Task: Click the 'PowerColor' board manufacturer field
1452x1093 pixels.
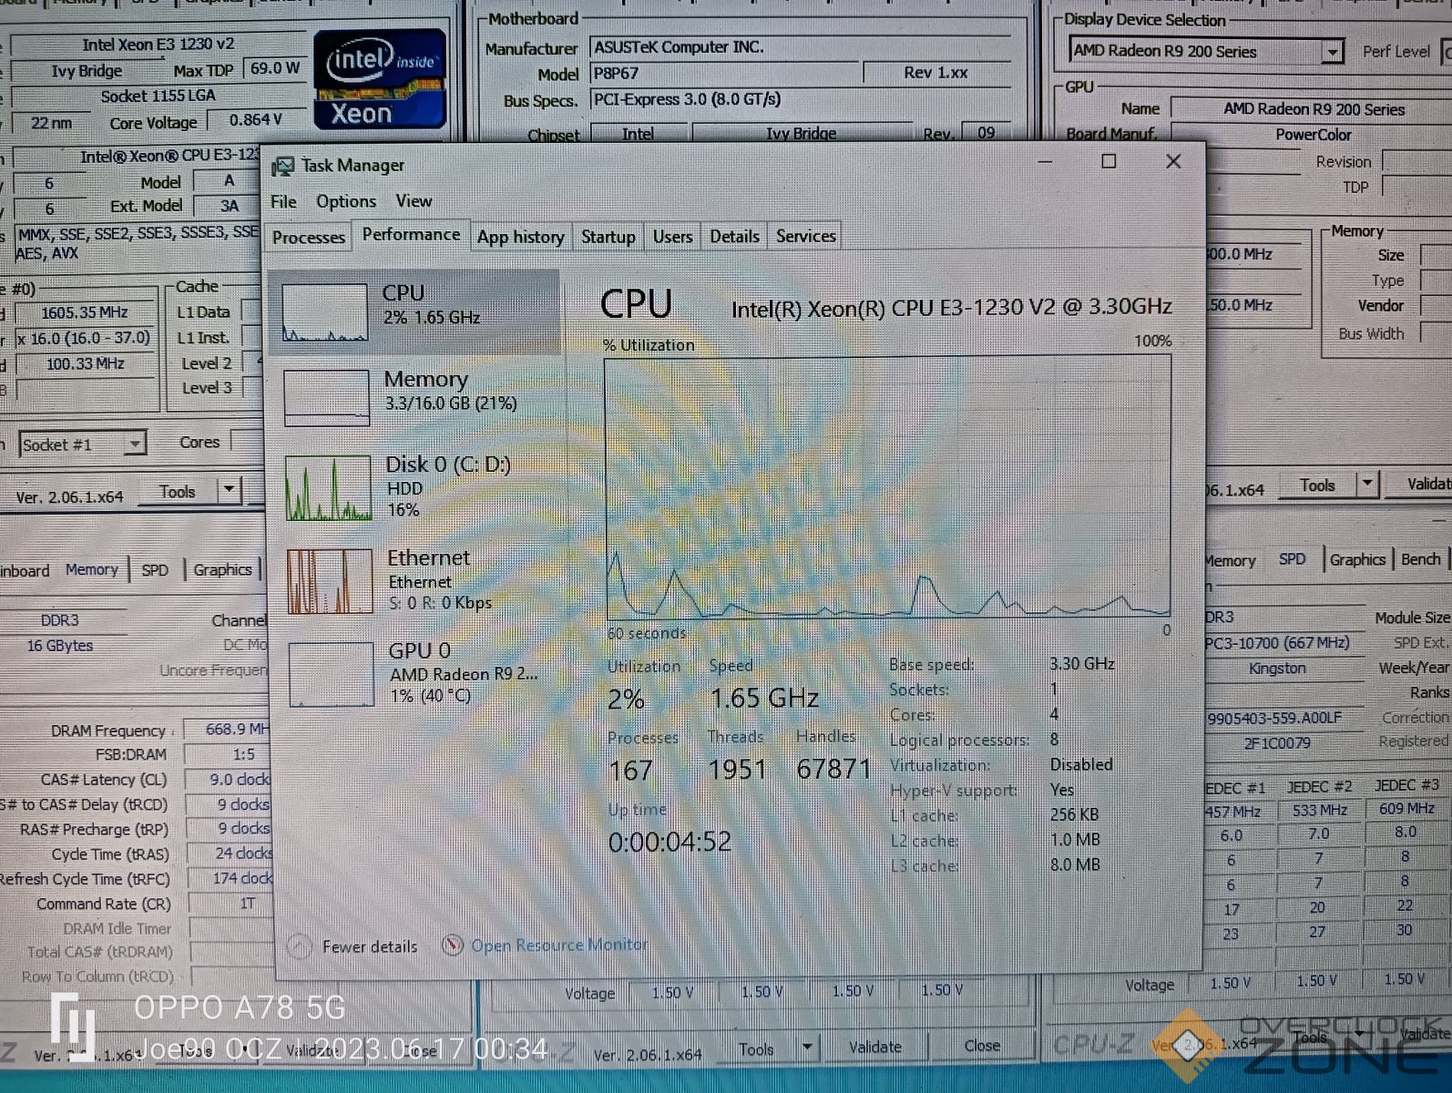Action: [1313, 135]
